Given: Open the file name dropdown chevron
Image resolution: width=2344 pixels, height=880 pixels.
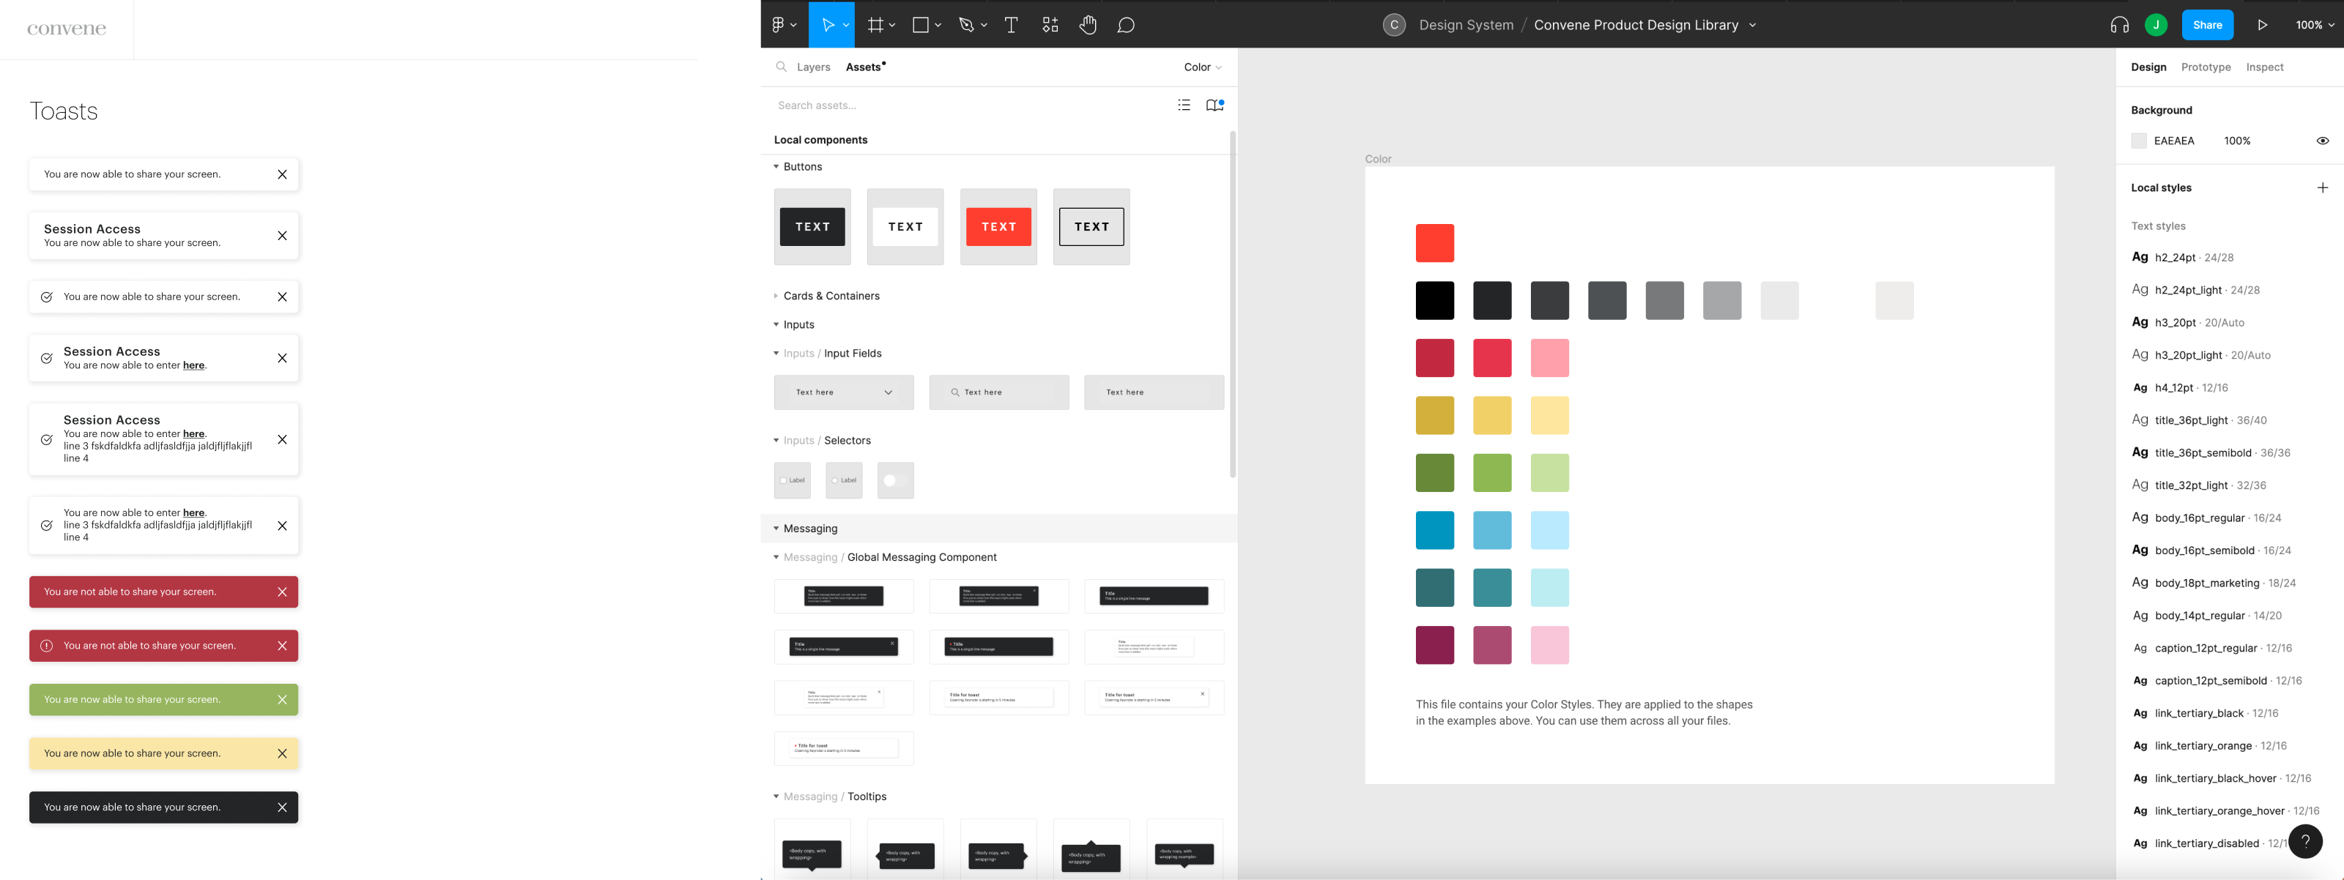Looking at the screenshot, I should [x=1751, y=25].
